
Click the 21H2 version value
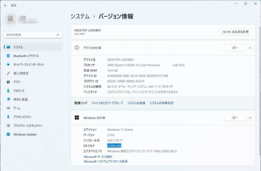(111, 135)
